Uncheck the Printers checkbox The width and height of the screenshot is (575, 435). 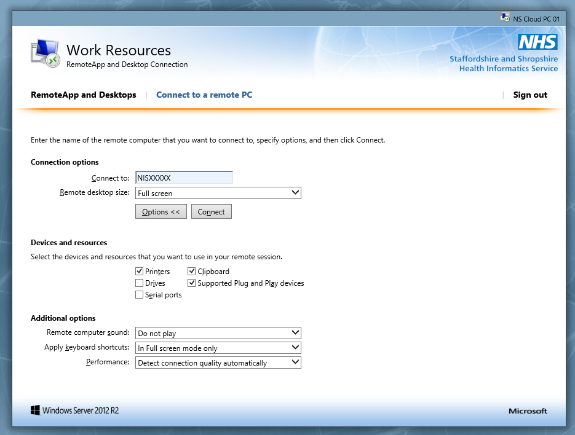point(140,272)
